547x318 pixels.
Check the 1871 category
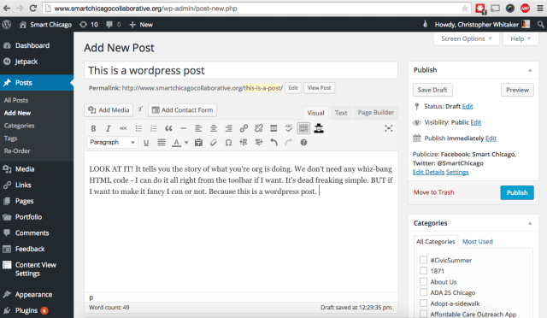[x=423, y=270]
